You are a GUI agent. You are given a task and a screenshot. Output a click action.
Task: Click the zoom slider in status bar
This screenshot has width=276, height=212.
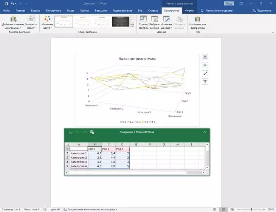tap(251, 209)
